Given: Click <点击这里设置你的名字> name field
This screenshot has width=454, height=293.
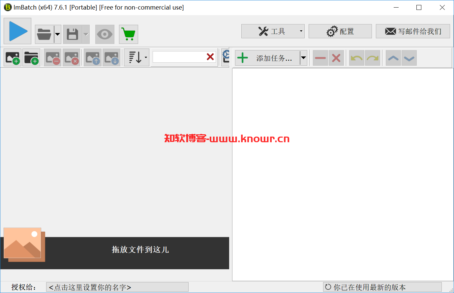Looking at the screenshot, I should click(117, 287).
